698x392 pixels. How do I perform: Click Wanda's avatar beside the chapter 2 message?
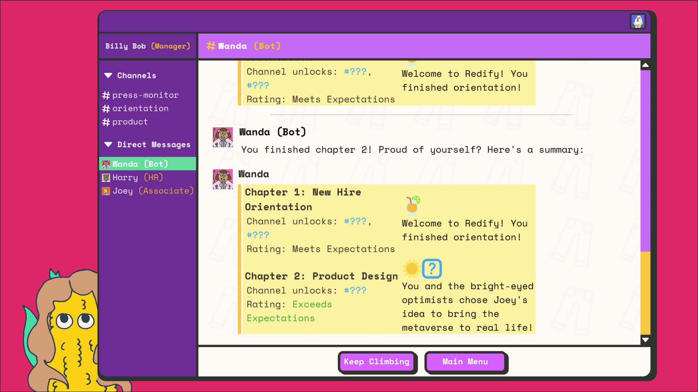[x=222, y=137]
